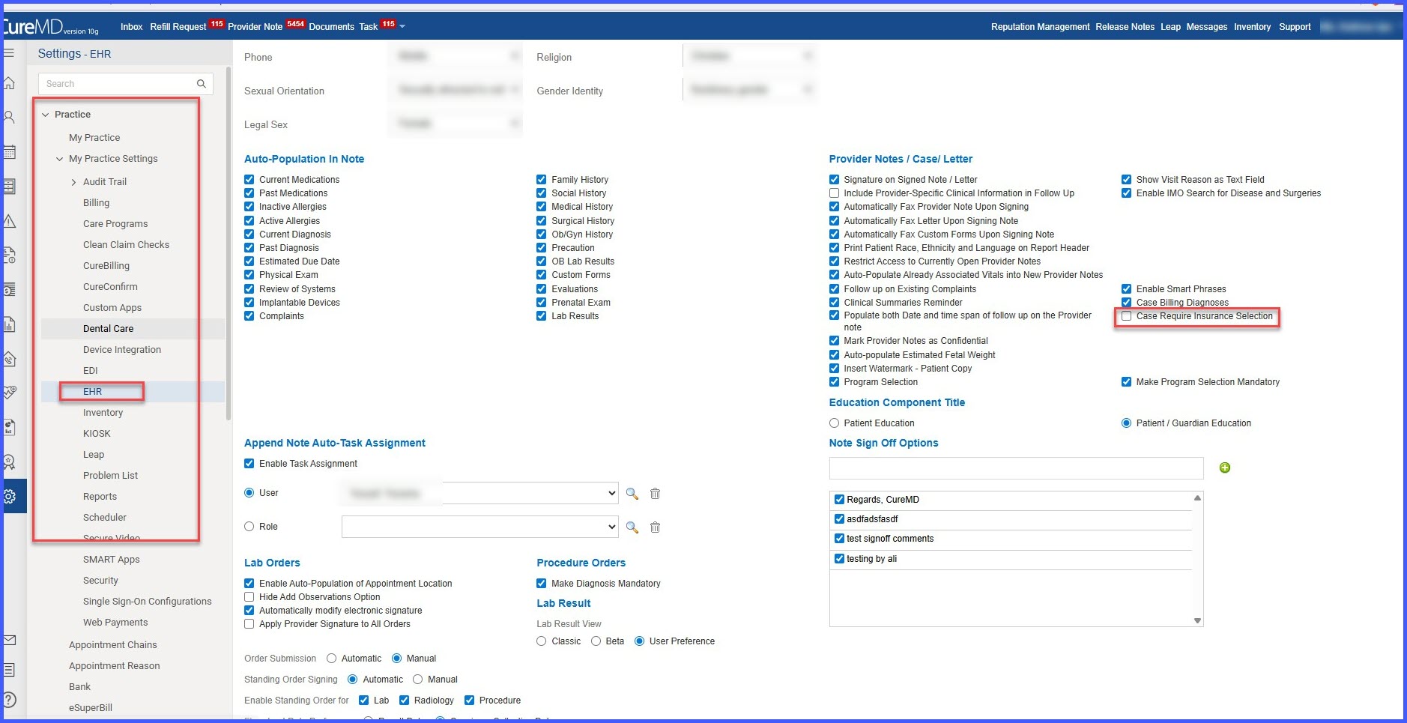This screenshot has height=723, width=1407.
Task: Select EHR in settings tree
Action: [x=92, y=392]
